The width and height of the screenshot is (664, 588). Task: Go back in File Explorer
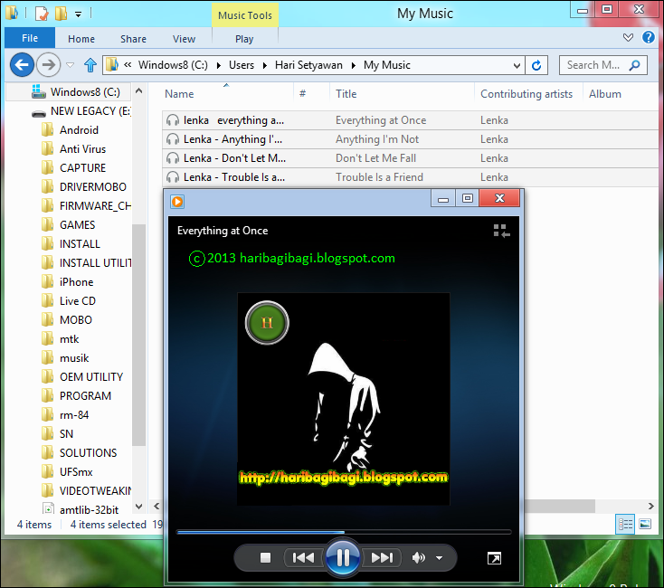click(x=22, y=65)
